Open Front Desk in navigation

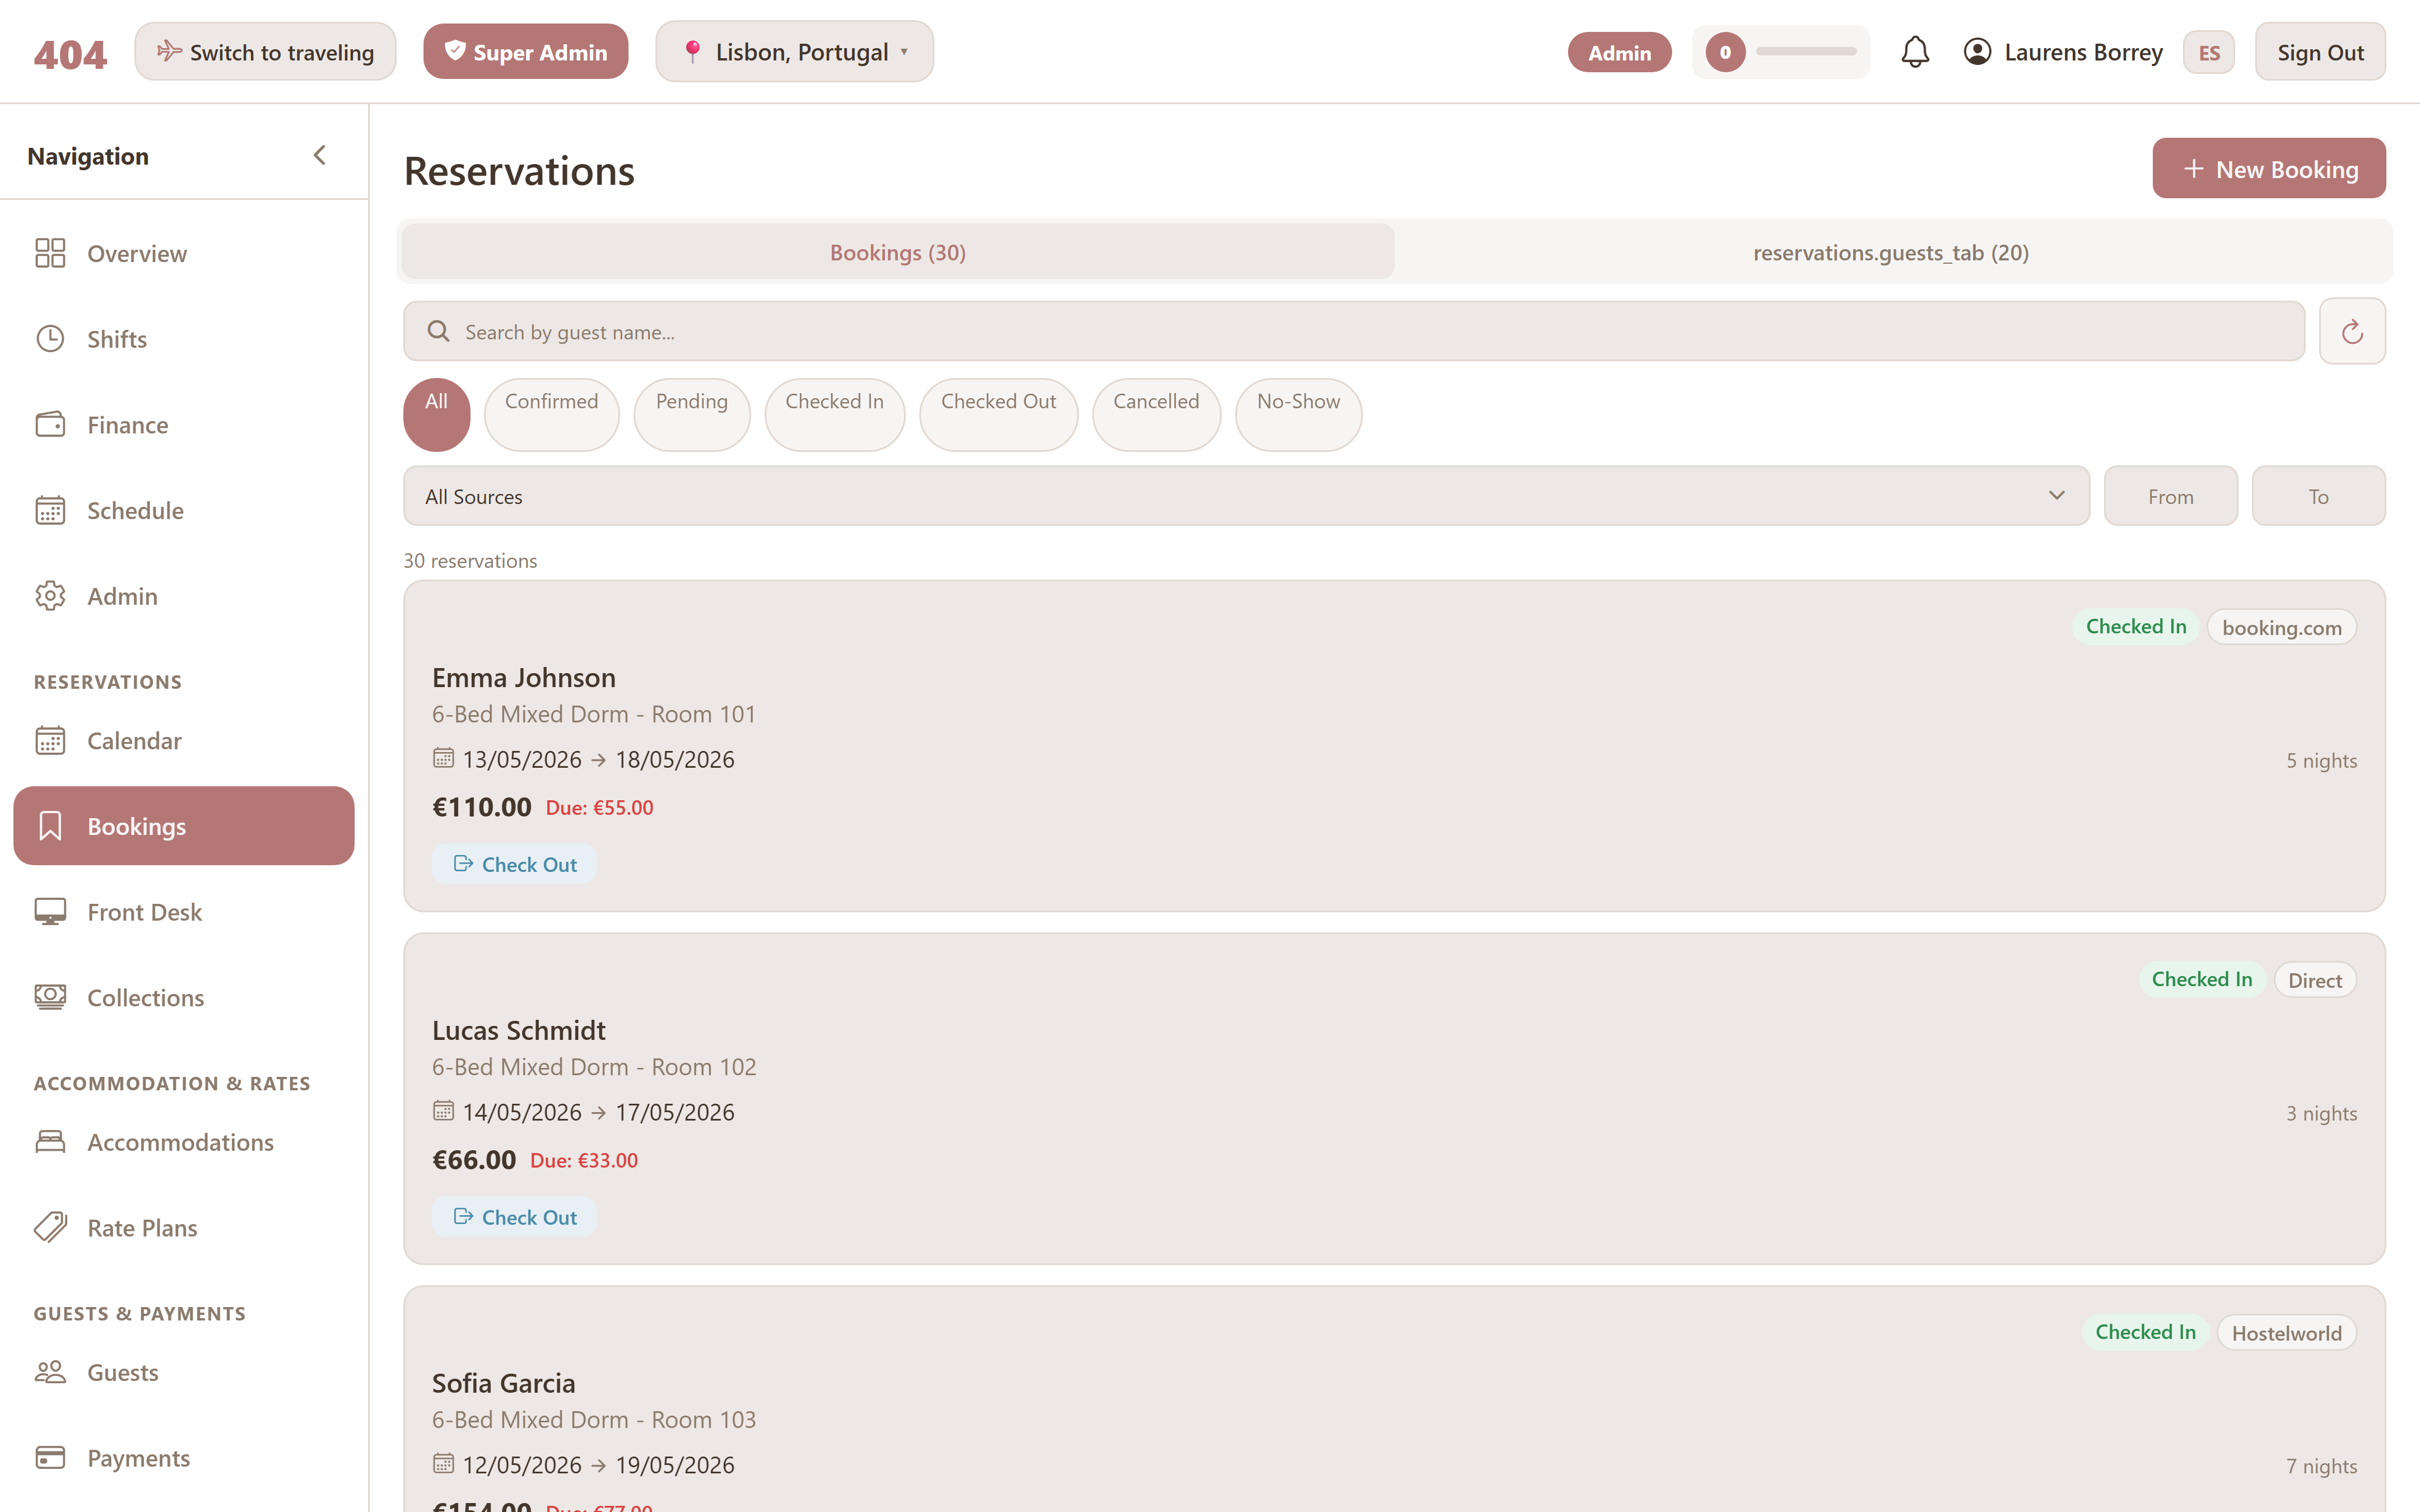[184, 911]
